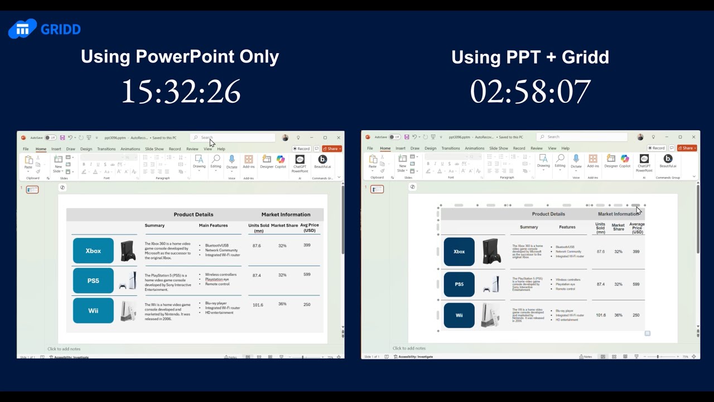
Task: Click Record button in right window
Action: pyautogui.click(x=657, y=148)
